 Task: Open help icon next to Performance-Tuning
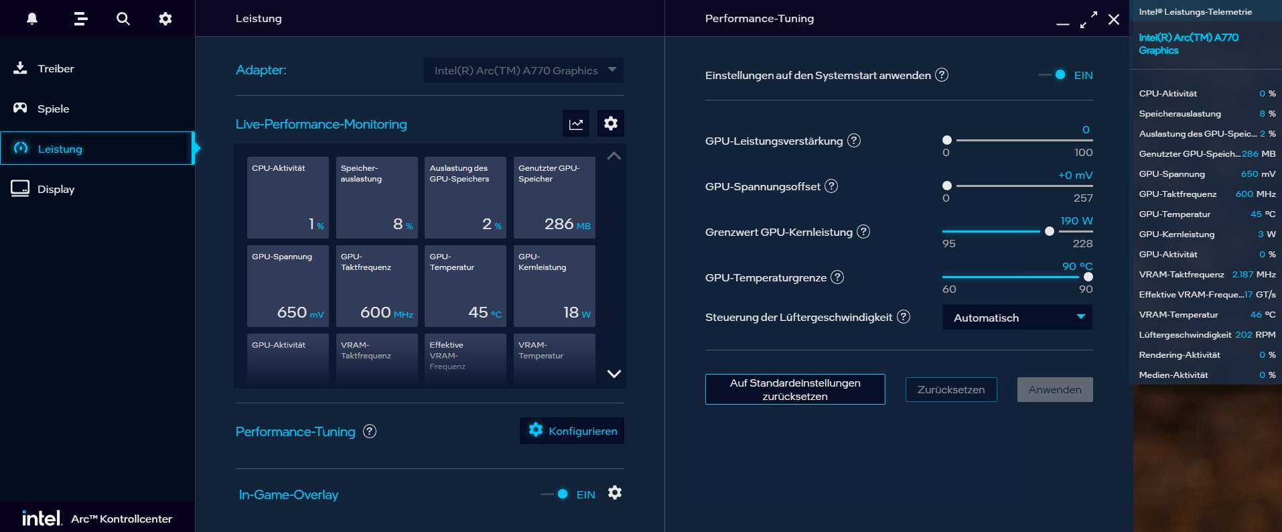coord(370,431)
